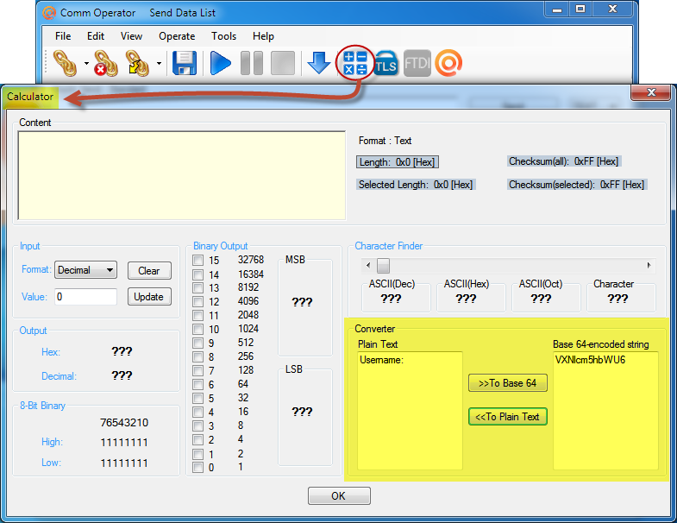Toggle bit 12 checkbox (4096)

[x=198, y=302]
